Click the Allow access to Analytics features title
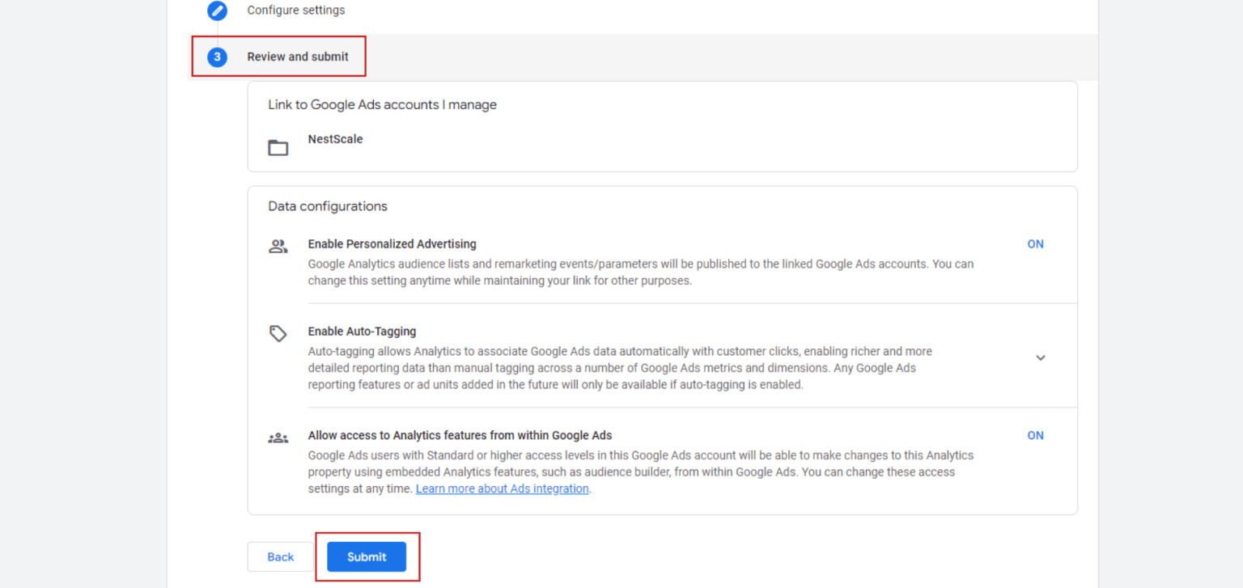 (x=460, y=435)
